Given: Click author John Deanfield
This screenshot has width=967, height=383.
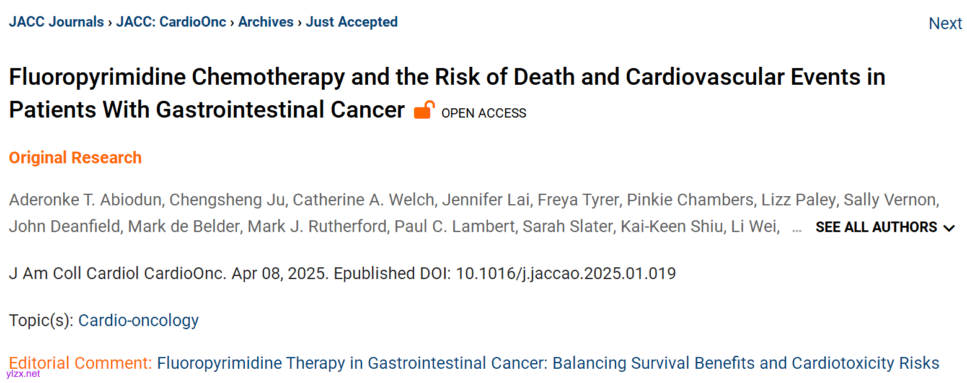Looking at the screenshot, I should click(x=64, y=227).
